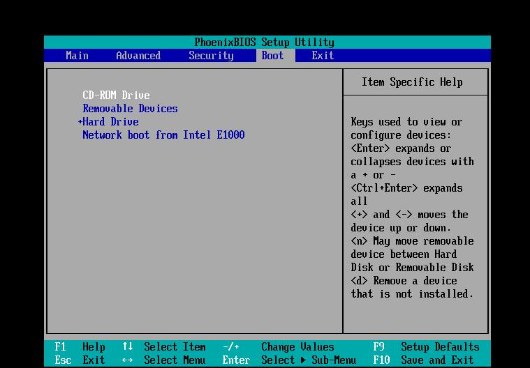
Task: Open the Security tab
Action: pos(211,55)
